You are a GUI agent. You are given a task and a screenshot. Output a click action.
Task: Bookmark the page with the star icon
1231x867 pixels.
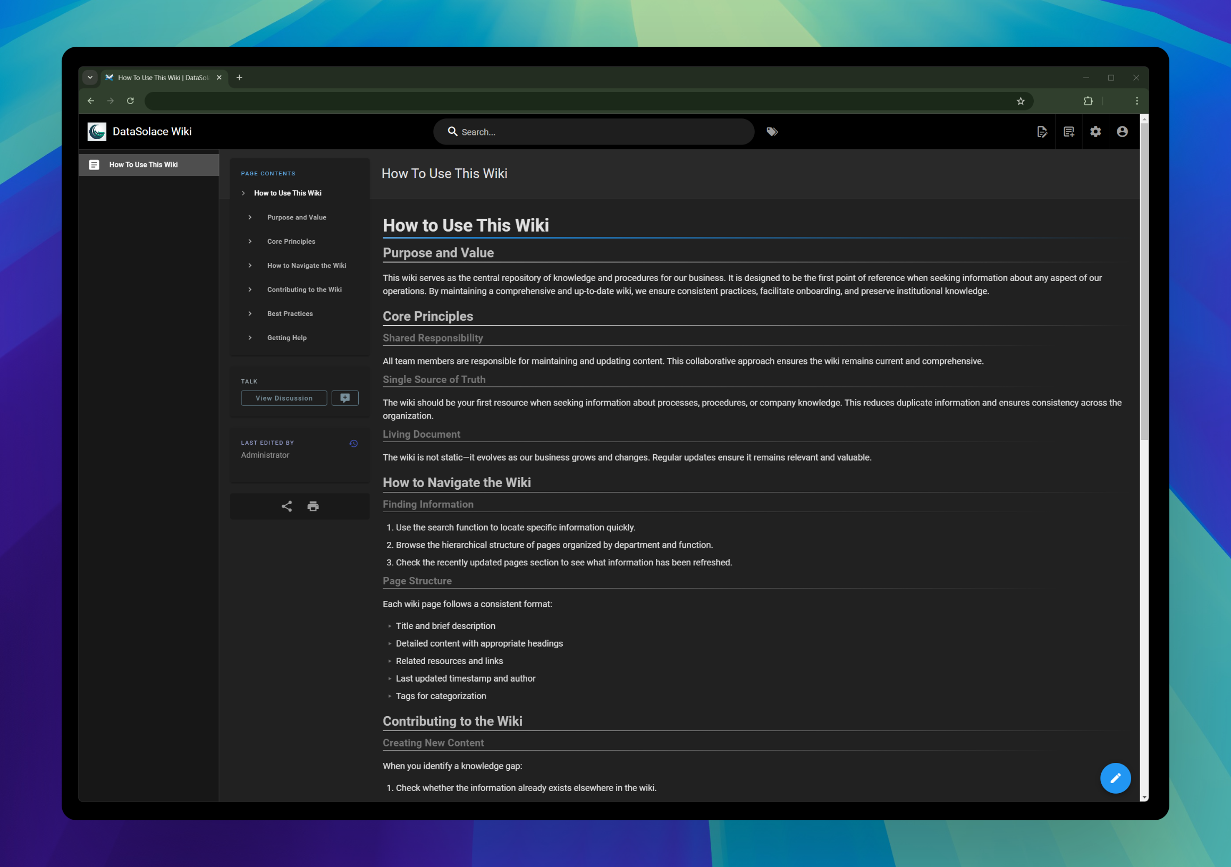point(1021,101)
